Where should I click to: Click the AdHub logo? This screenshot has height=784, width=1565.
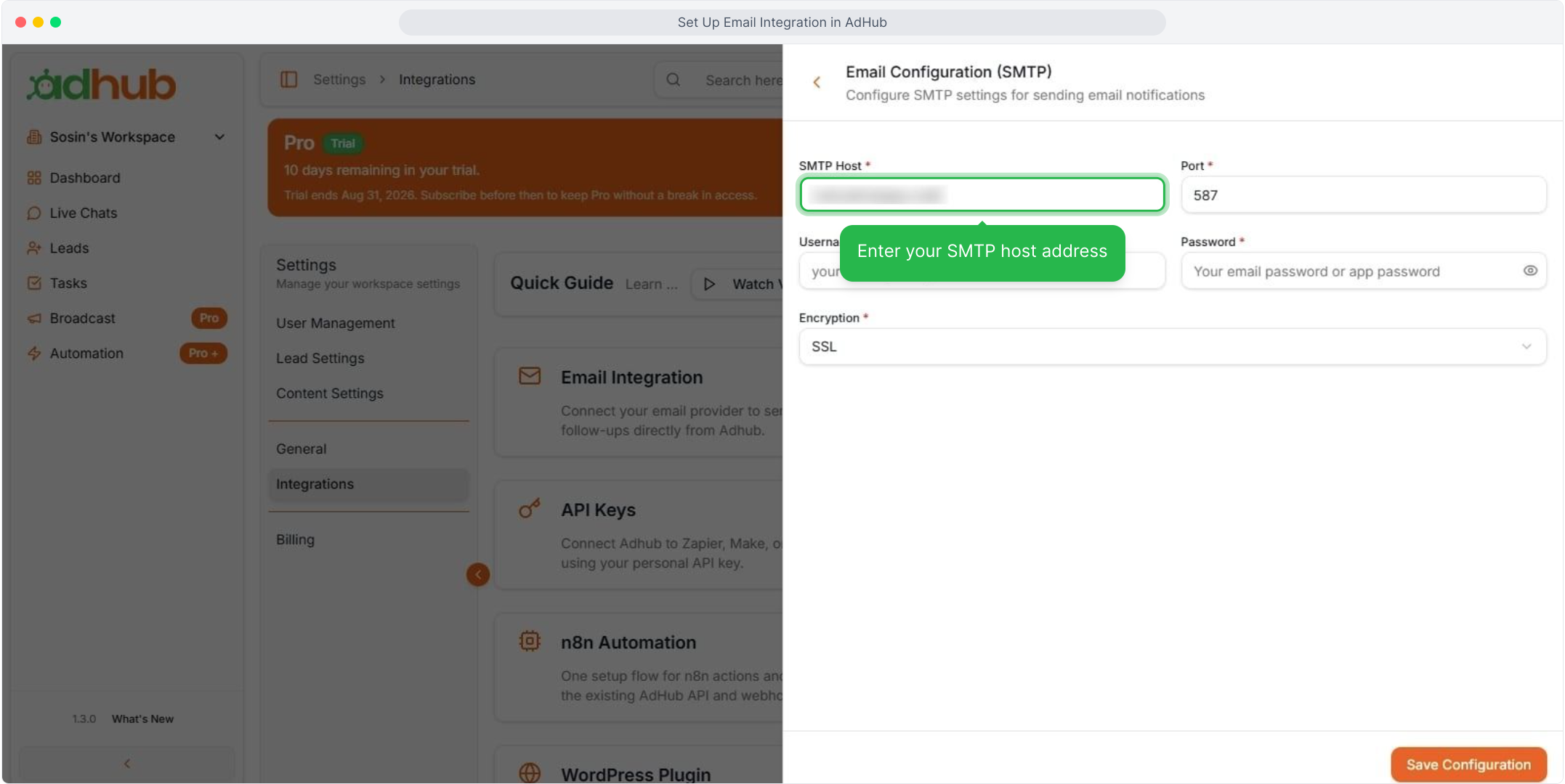(x=101, y=84)
